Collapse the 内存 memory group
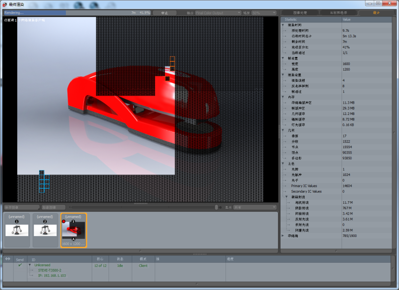399x290 pixels. 283,97
